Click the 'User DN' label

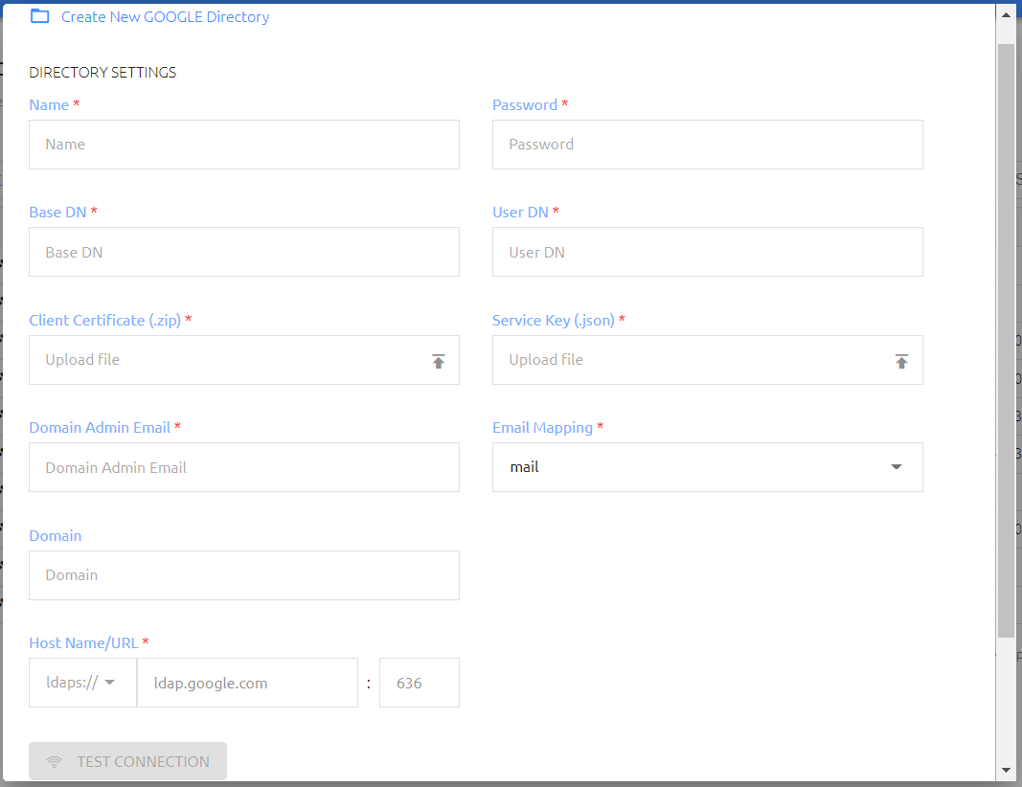(520, 213)
